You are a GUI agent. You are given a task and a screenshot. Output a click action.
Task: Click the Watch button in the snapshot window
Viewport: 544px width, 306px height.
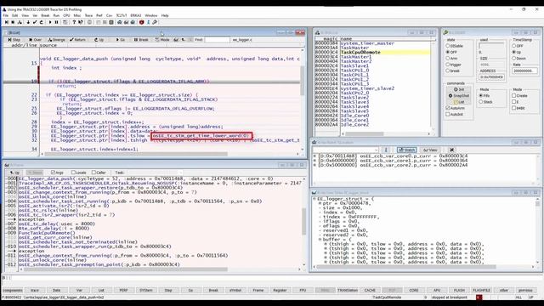(406, 150)
